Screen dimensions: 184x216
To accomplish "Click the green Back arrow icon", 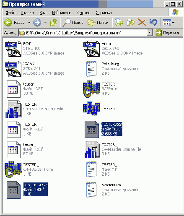I will pos(8,23).
